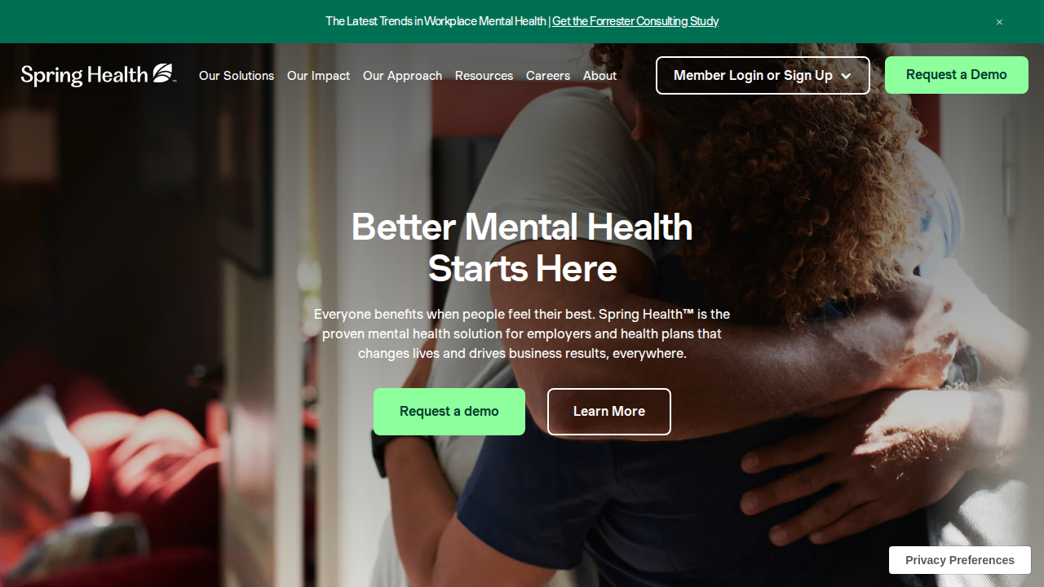Image resolution: width=1044 pixels, height=587 pixels.
Task: Open the Resources menu item
Action: coord(484,75)
